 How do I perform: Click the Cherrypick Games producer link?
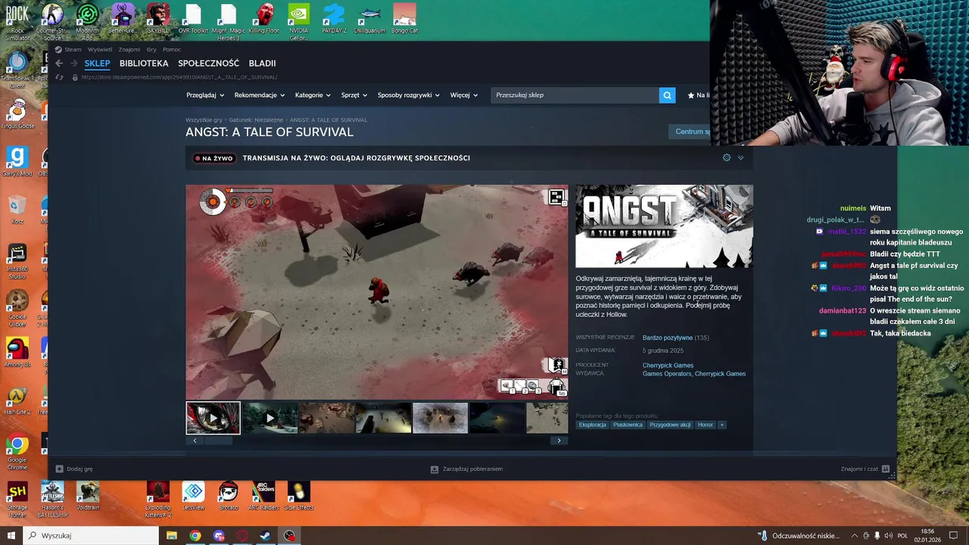click(668, 365)
